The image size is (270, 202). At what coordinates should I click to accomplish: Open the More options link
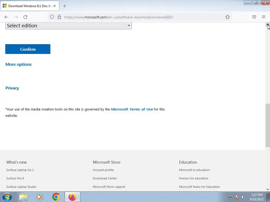click(x=18, y=64)
